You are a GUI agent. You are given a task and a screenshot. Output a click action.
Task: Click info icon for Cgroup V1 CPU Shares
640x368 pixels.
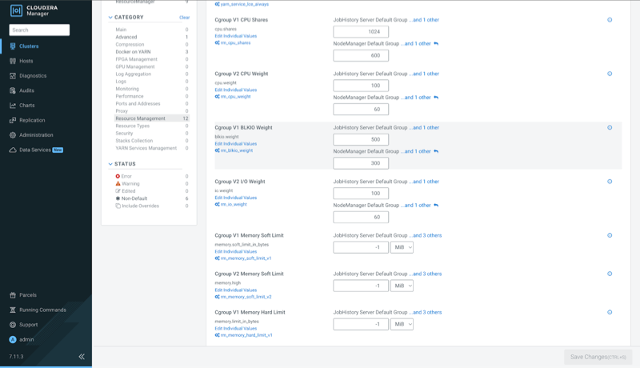tap(610, 20)
